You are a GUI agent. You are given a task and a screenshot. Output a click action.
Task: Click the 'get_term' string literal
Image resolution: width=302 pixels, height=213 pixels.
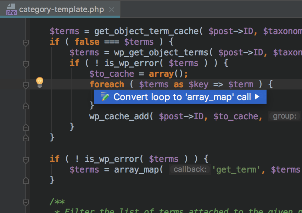point(236,170)
